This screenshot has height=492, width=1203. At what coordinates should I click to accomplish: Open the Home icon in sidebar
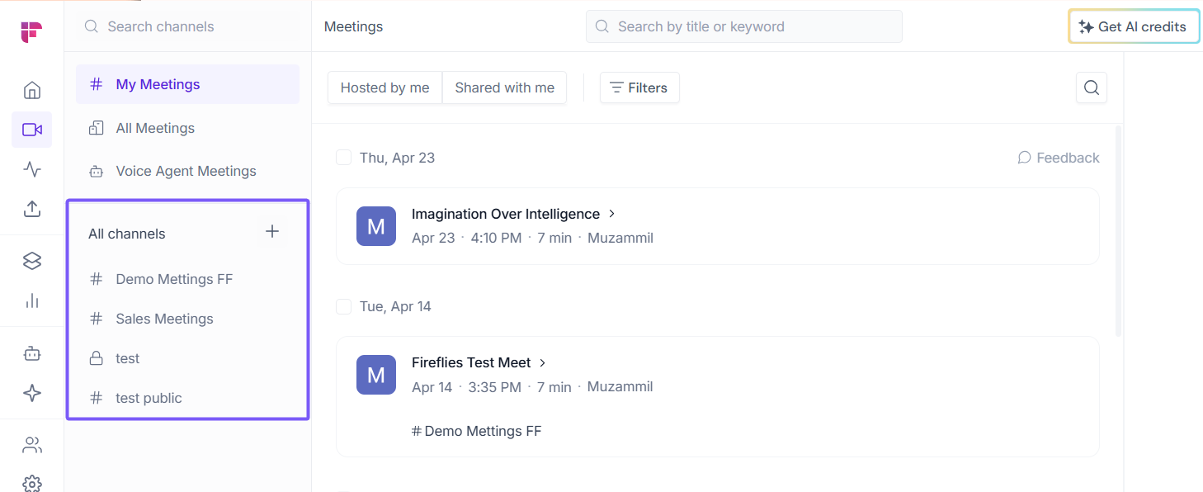32,90
